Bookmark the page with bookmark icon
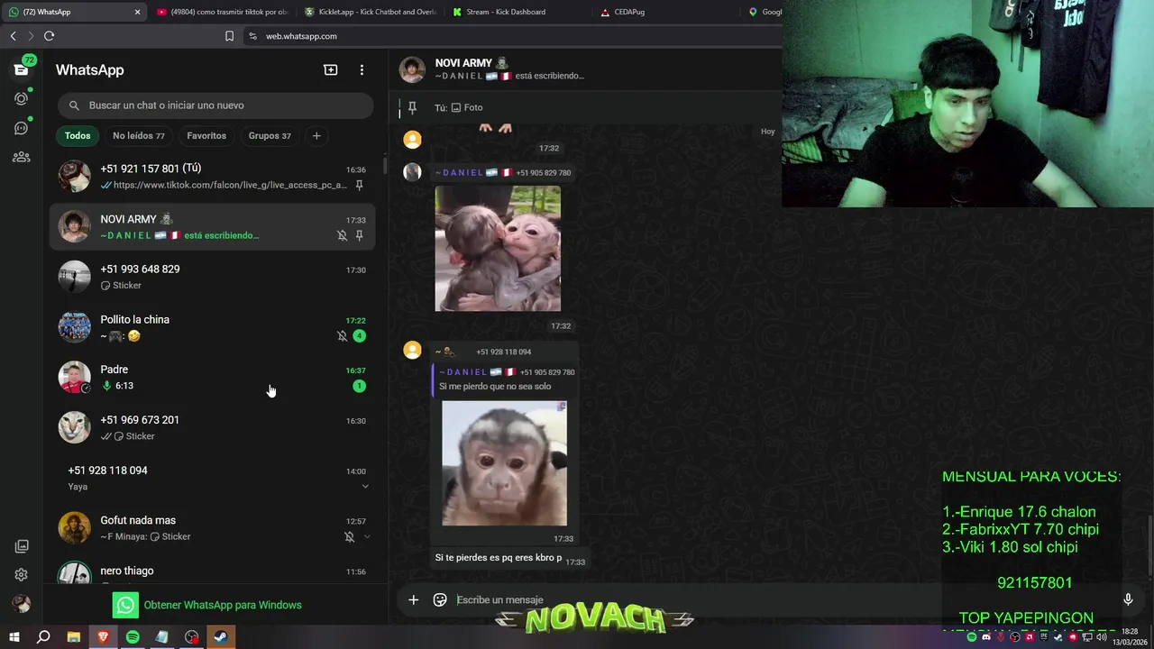 click(229, 36)
